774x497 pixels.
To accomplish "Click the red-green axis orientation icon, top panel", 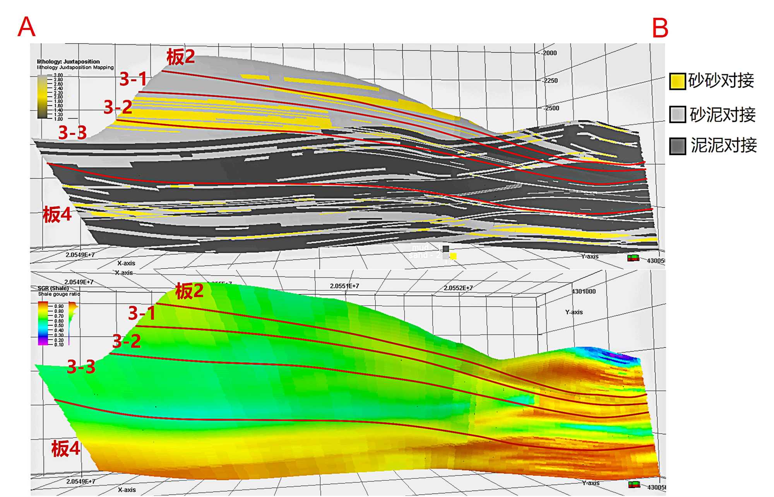I will tap(633, 258).
